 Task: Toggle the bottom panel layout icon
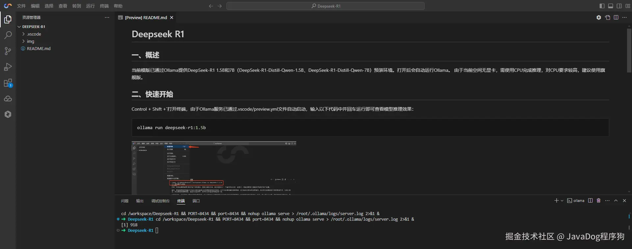pyautogui.click(x=611, y=6)
